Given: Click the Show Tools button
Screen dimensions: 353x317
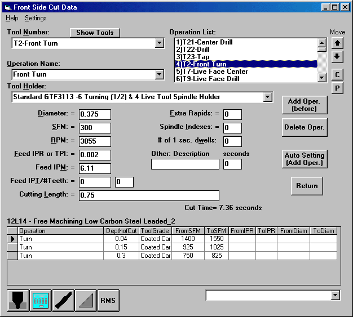Looking at the screenshot, I should coord(95,33).
